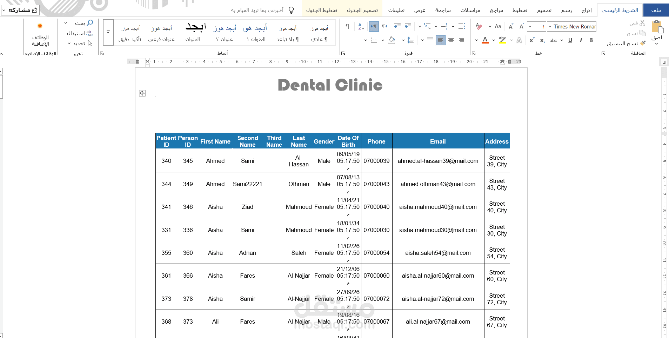Open the Paste options arrow below لصق
The width and height of the screenshot is (669, 338).
[657, 44]
